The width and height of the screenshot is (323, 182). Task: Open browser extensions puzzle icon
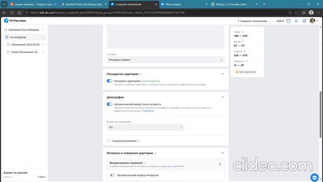[x=304, y=13]
